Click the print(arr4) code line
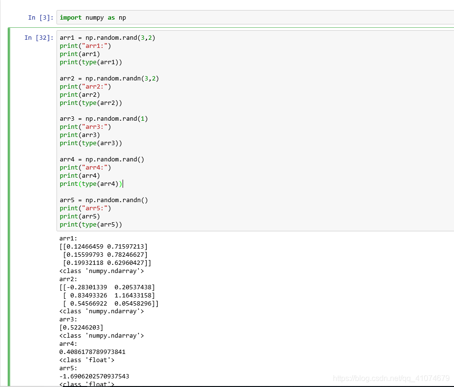Viewport: 454px width, 387px height. click(80, 176)
